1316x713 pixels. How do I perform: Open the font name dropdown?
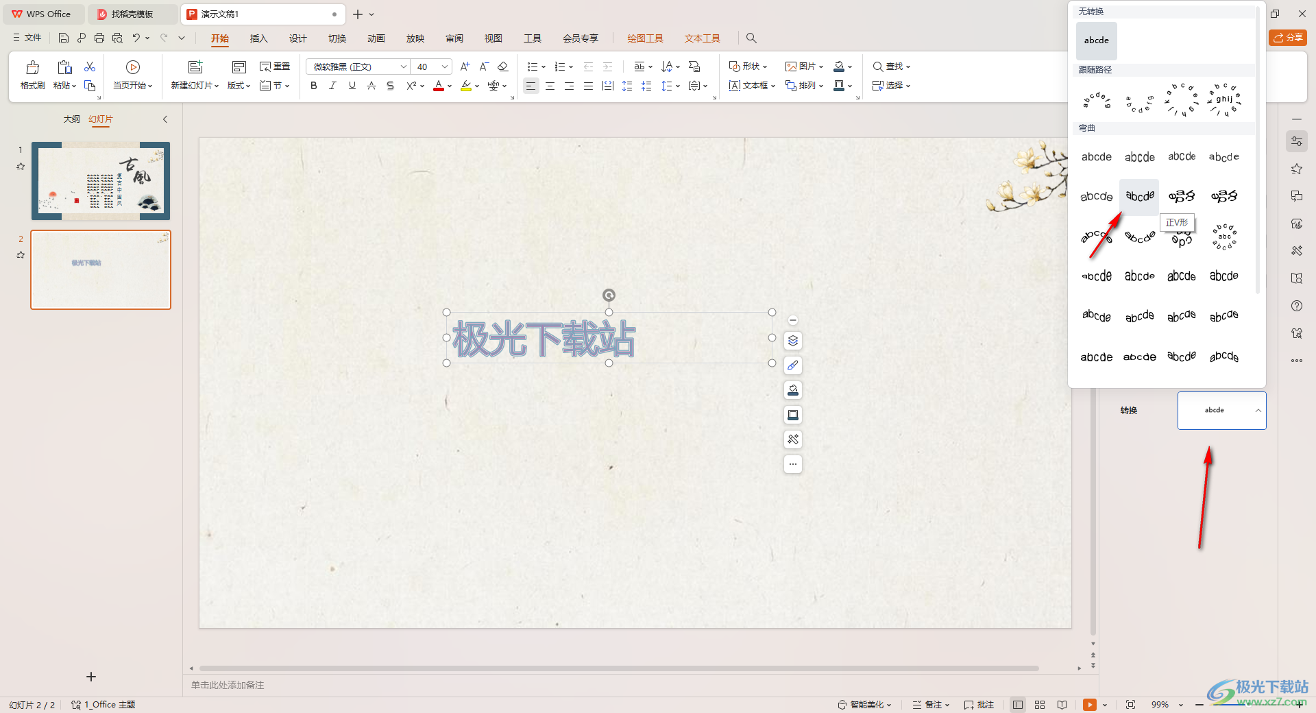pos(403,67)
